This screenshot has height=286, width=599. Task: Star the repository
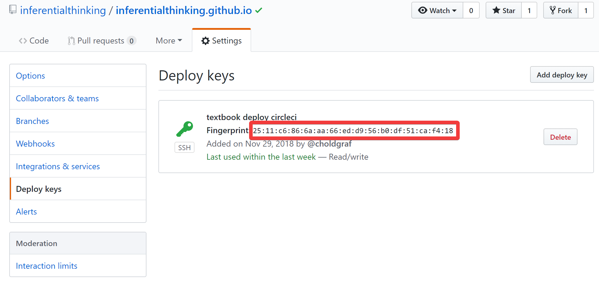[x=504, y=10]
